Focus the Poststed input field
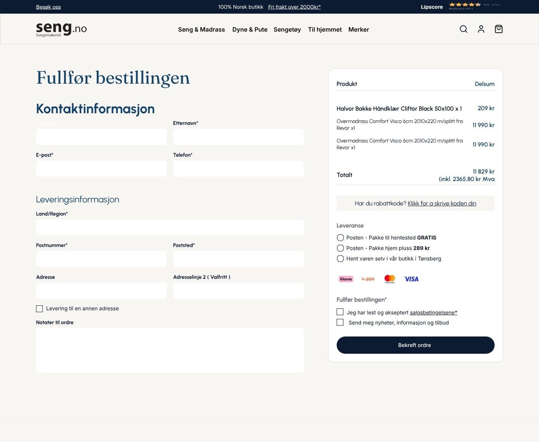Viewport: 539px width, 442px height. pos(238,259)
